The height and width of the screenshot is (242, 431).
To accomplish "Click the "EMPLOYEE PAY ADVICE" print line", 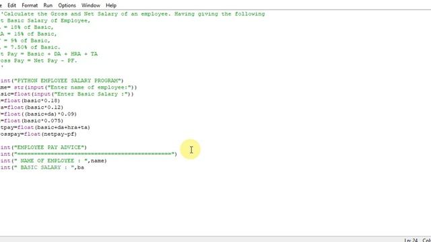I will (43, 147).
